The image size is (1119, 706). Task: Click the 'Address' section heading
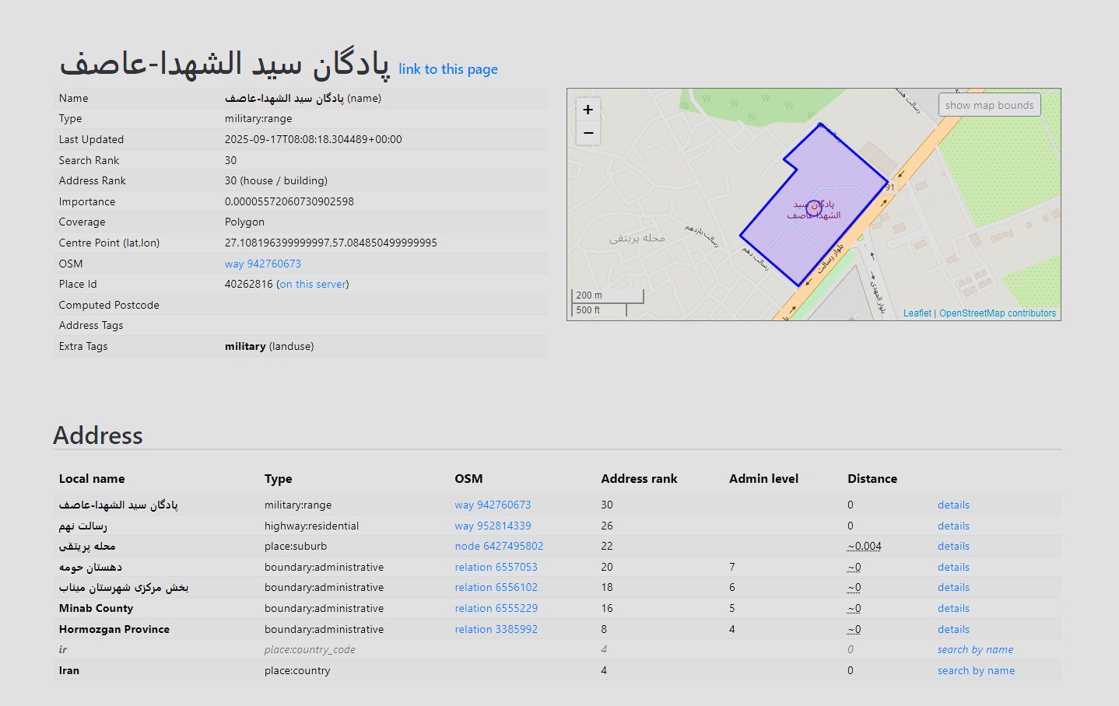point(98,435)
